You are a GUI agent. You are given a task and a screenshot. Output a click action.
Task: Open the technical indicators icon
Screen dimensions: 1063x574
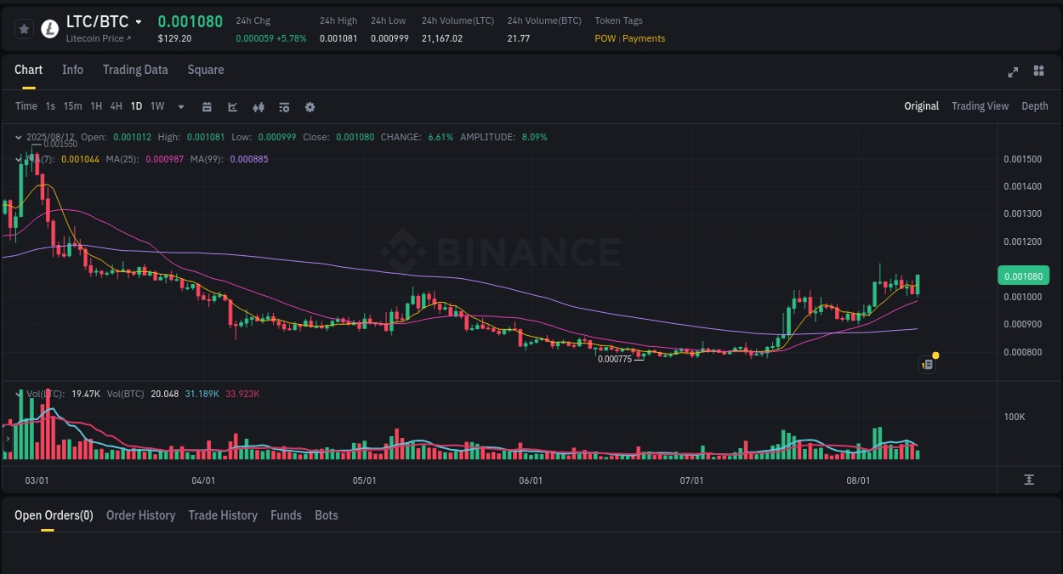(284, 106)
